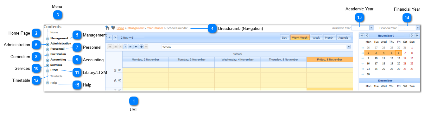Expand the Personnel tree node

pyautogui.click(x=48, y=50)
